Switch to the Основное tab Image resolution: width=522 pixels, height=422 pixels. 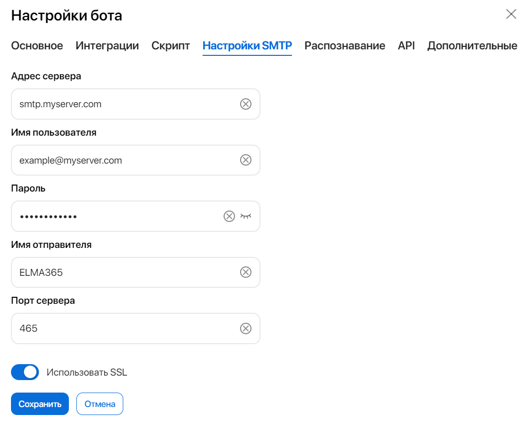coord(37,45)
